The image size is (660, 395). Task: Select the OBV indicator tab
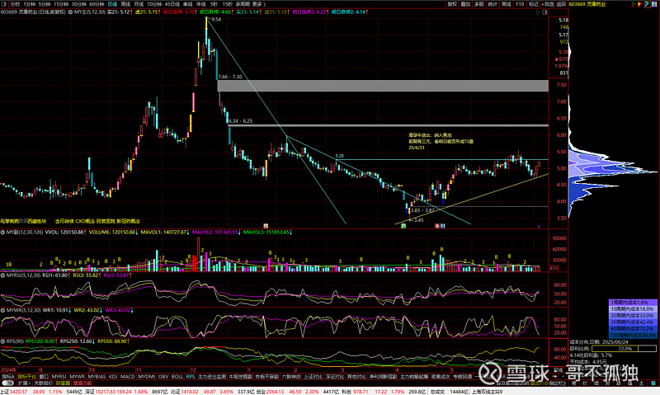163,377
